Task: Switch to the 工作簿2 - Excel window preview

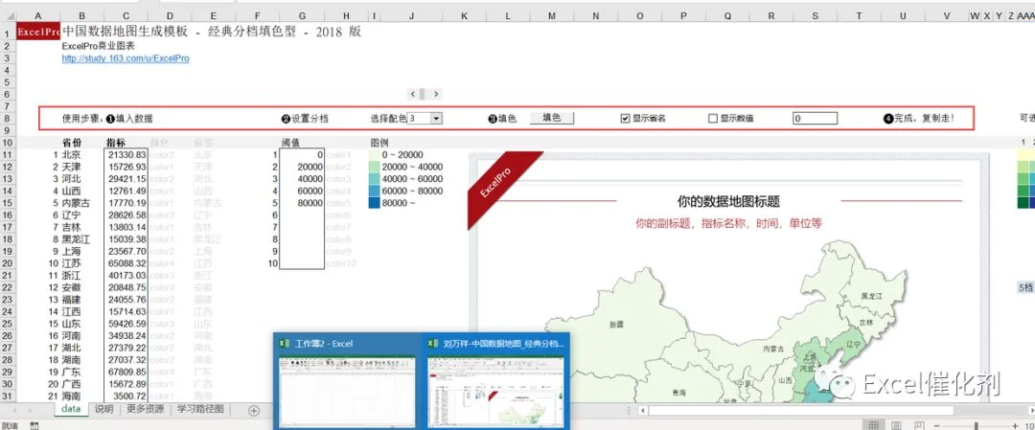Action: click(347, 380)
